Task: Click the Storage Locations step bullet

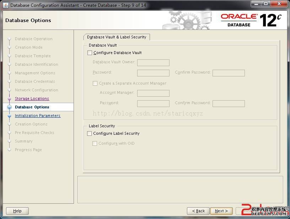Action: click(10, 98)
